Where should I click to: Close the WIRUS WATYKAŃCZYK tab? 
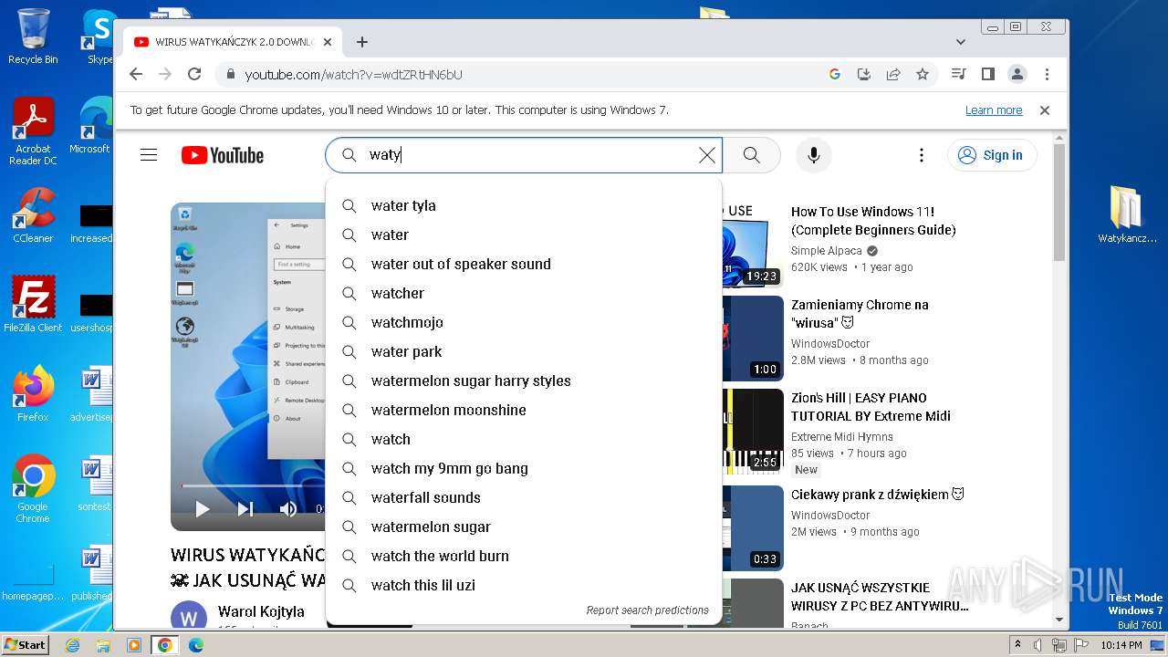(328, 42)
